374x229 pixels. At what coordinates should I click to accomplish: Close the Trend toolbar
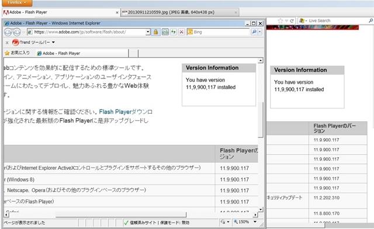click(7, 43)
